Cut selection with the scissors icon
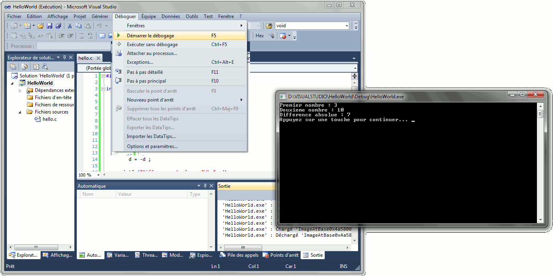 [x=70, y=26]
